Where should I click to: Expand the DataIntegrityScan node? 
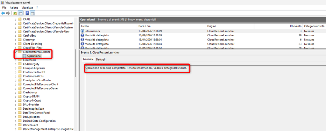[x=16, y=109]
